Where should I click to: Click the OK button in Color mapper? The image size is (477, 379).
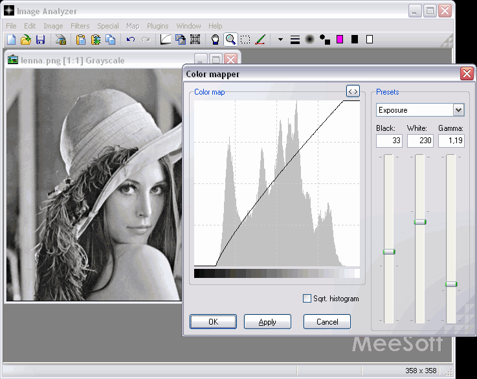pos(213,322)
